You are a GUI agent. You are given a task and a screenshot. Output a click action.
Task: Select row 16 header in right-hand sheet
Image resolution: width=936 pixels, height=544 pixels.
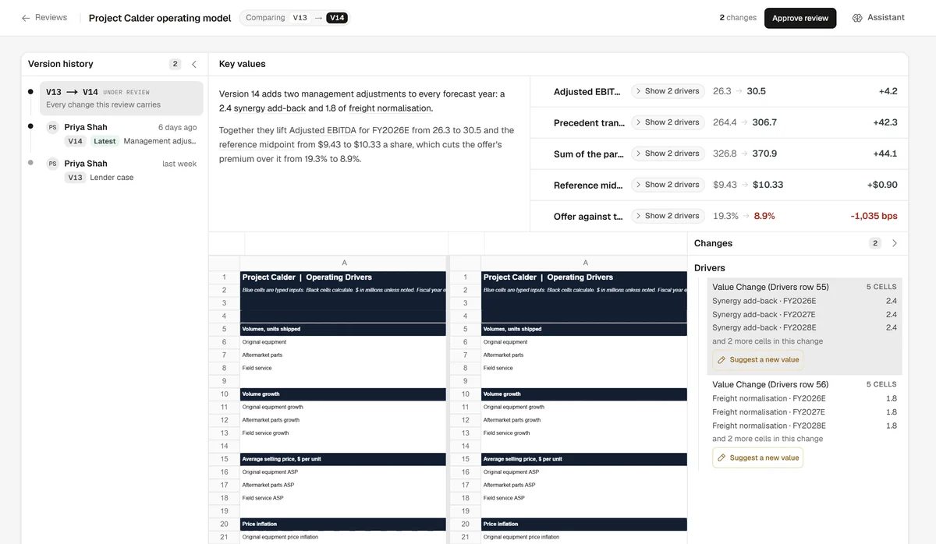465,472
